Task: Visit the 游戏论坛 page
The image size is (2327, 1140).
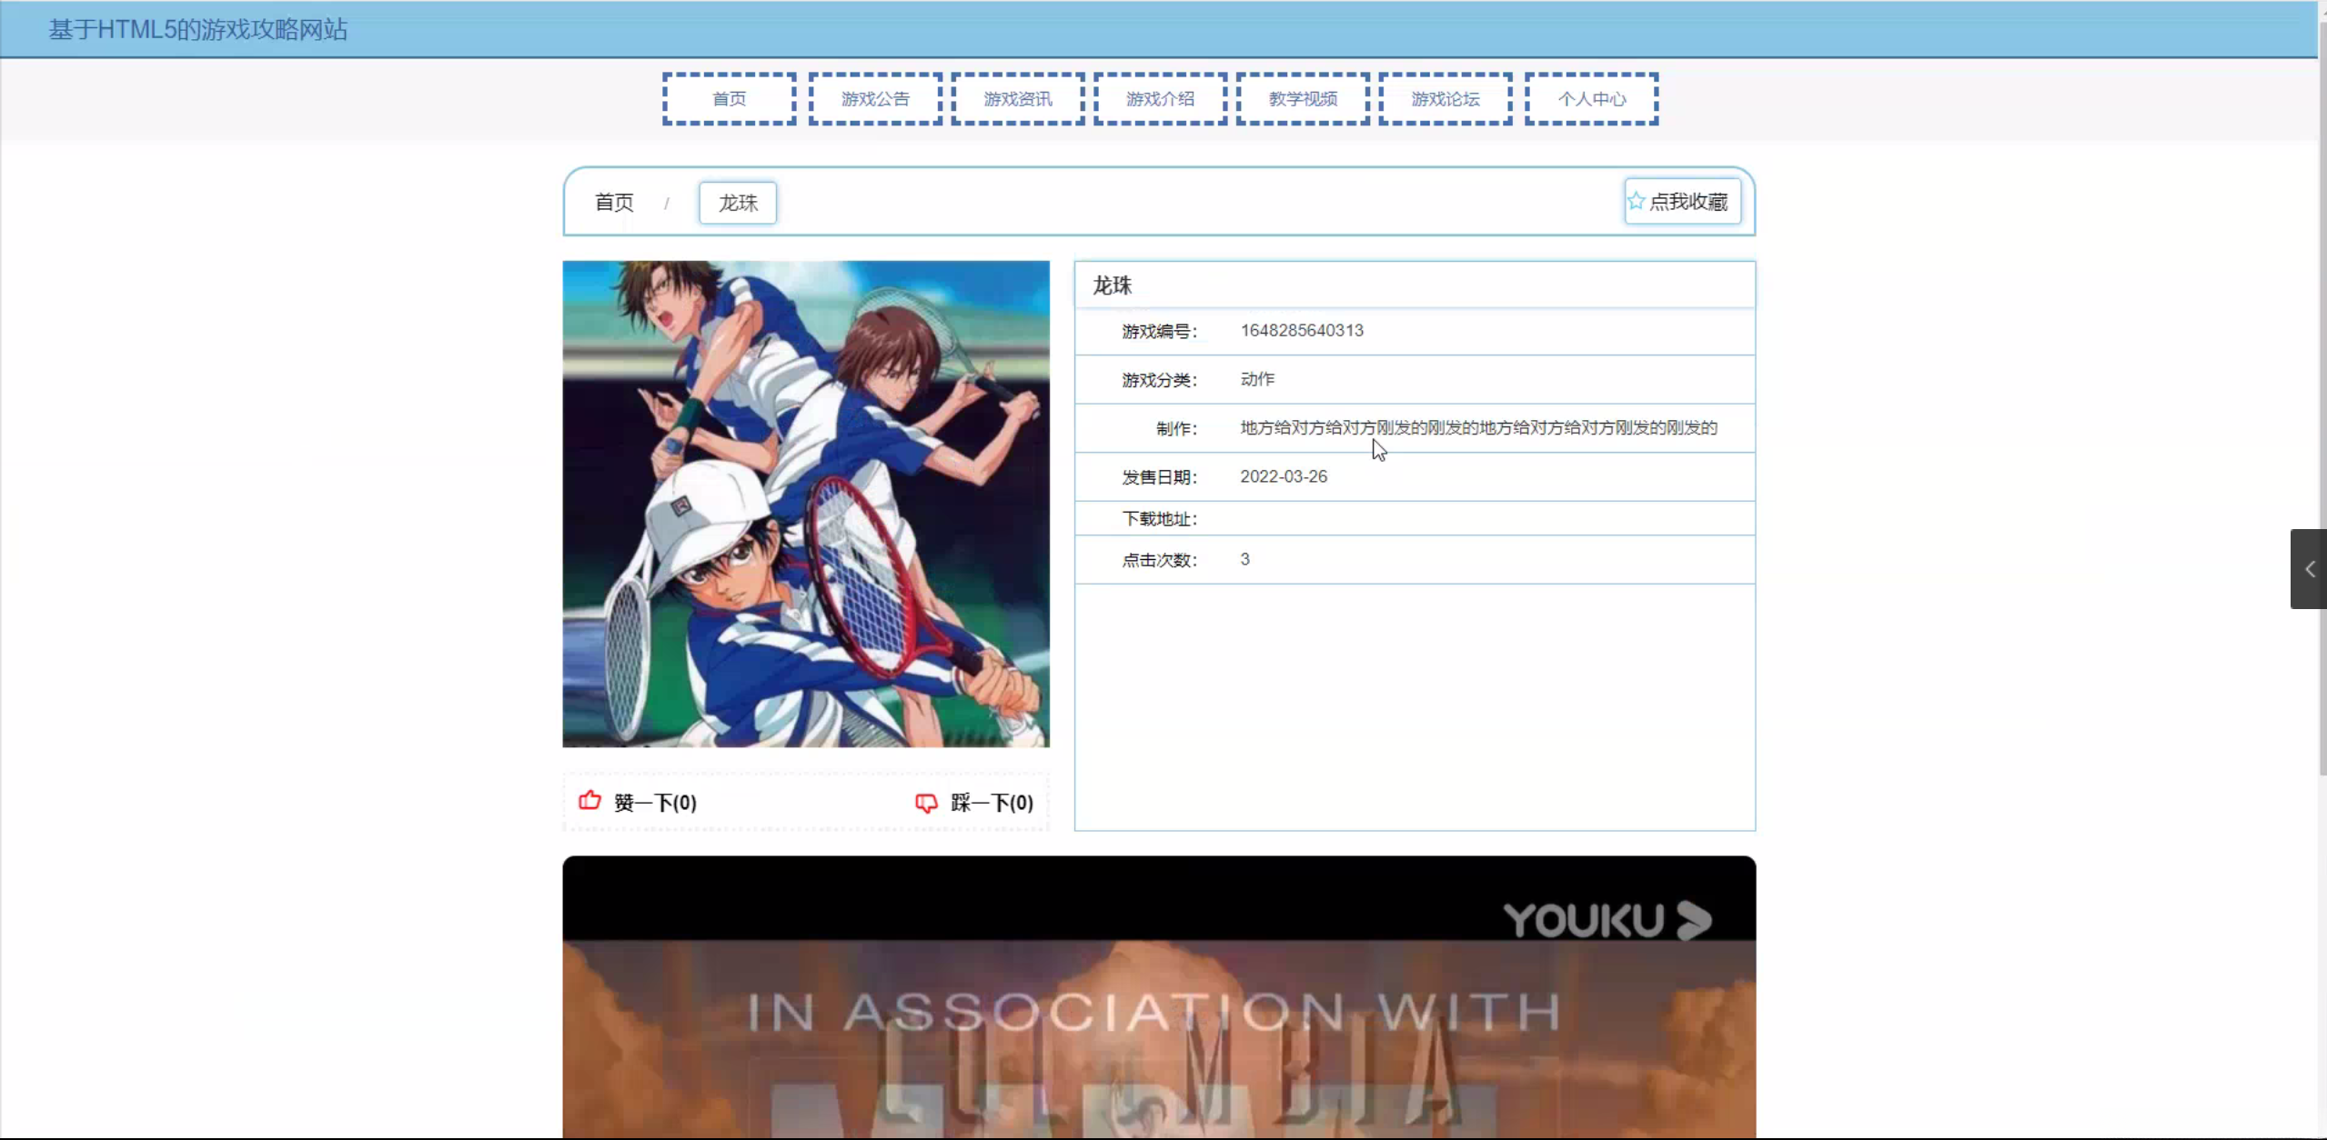Action: (1445, 99)
